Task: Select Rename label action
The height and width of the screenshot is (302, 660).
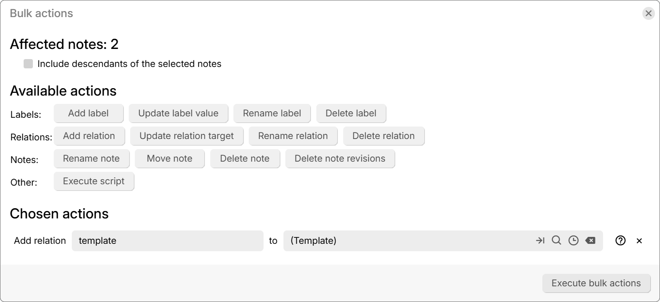Action: click(x=272, y=113)
